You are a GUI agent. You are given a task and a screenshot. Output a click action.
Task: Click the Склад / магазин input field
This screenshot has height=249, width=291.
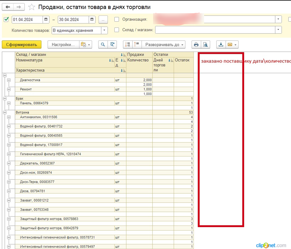(x=215, y=30)
